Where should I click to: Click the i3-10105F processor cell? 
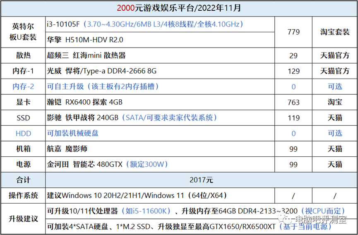tap(160, 24)
